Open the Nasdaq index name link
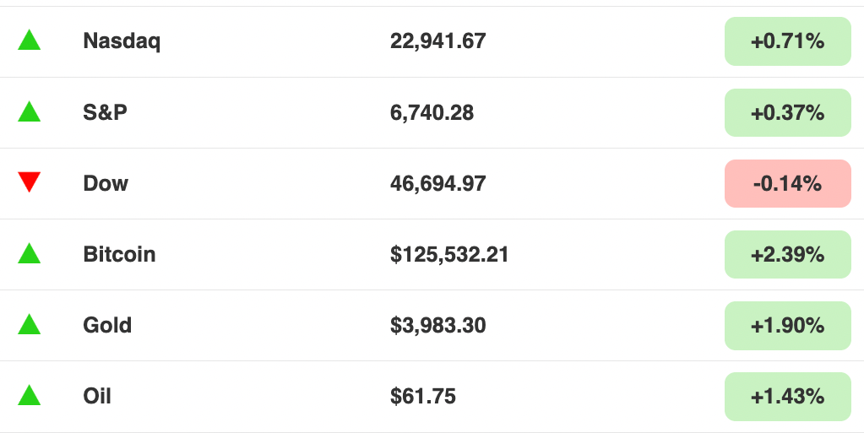 [x=122, y=41]
